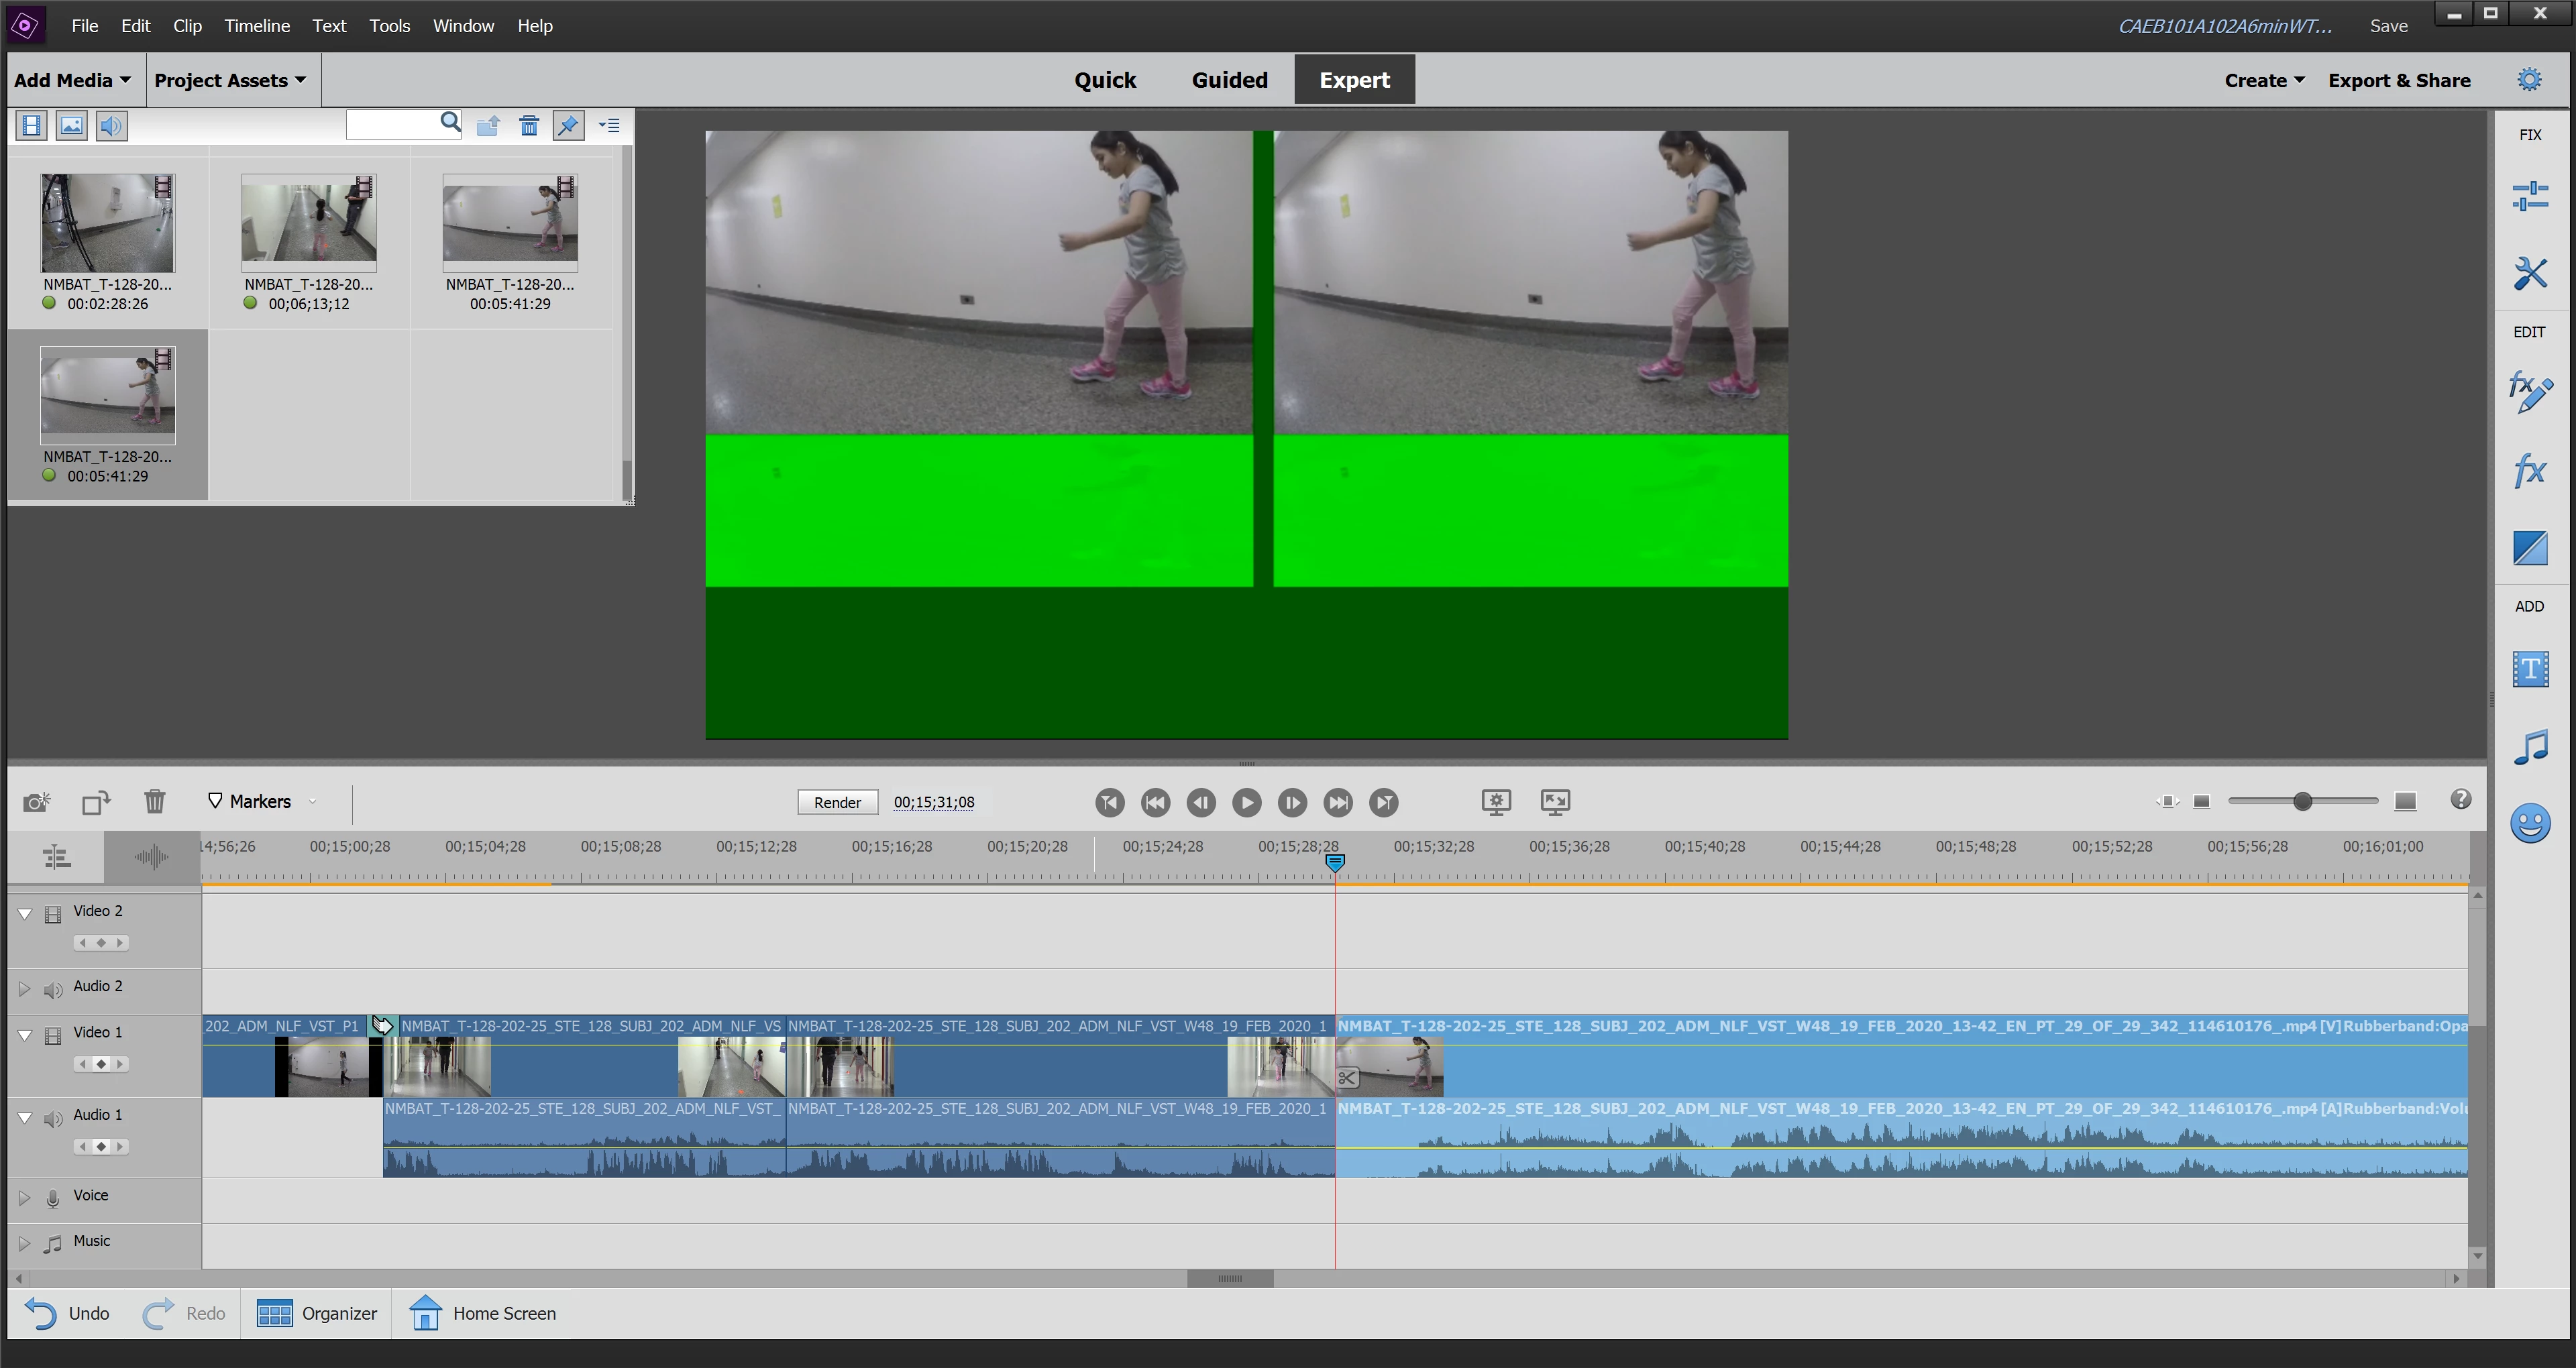Switch to the Guided tab
Image resolution: width=2576 pixels, height=1368 pixels.
pyautogui.click(x=1229, y=80)
